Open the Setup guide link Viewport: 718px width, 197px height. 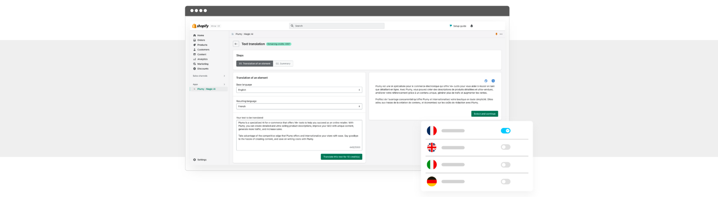(460, 26)
